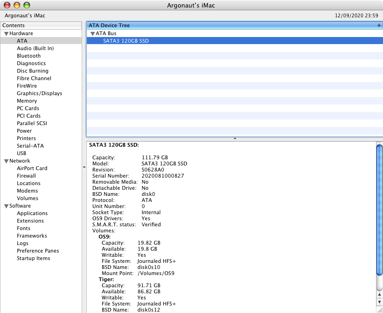
Task: Click the OS9 volume heading
Action: pyautogui.click(x=105, y=237)
